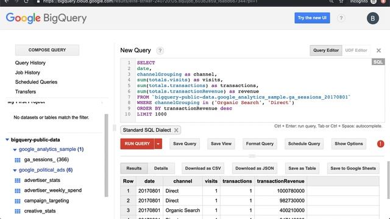Open Transfers
The height and width of the screenshot is (219, 390).
[26, 92]
